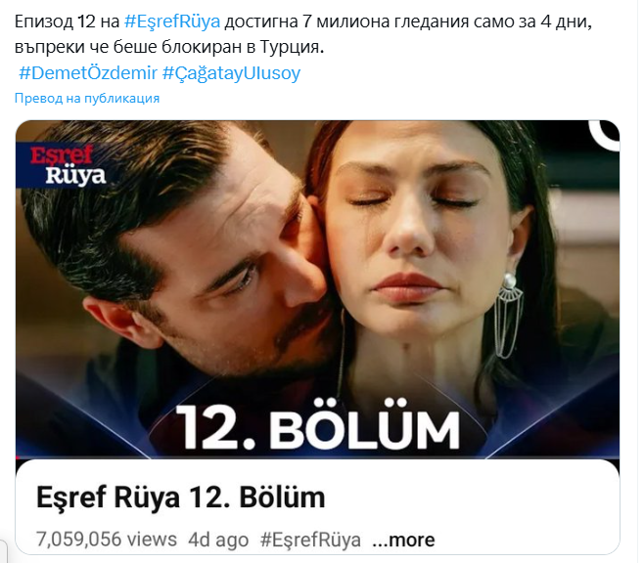
Task: Open the #ÇağatayUlusoy hashtag
Action: [232, 73]
